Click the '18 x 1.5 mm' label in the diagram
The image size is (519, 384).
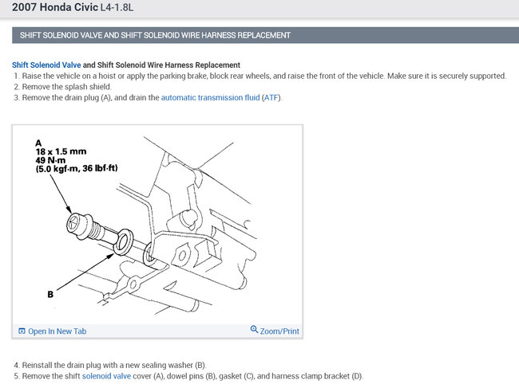point(61,151)
